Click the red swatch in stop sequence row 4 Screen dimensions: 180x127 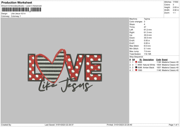tap(136, 70)
